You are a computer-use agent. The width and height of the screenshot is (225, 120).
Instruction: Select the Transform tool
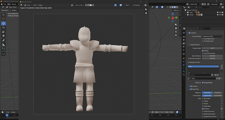pos(4,36)
